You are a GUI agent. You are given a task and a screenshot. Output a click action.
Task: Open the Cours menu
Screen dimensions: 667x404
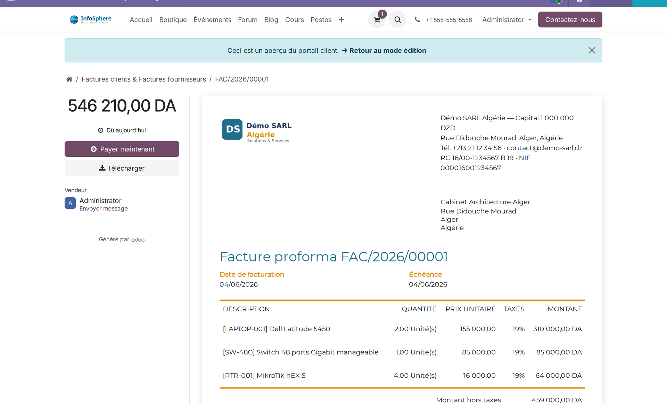(295, 20)
